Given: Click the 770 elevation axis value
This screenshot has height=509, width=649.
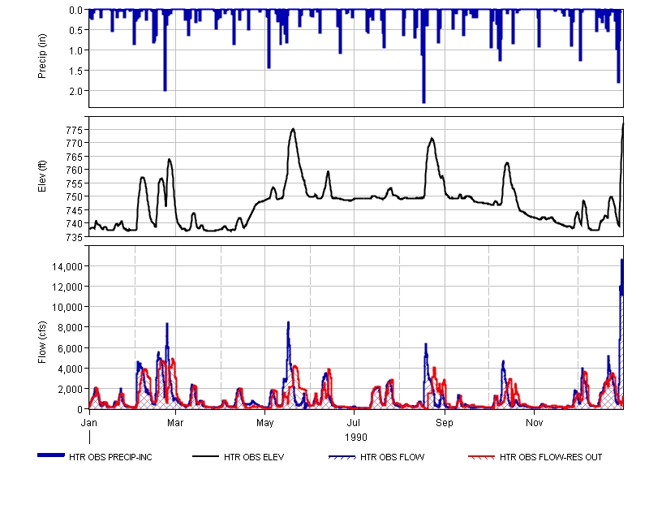Looking at the screenshot, I should point(75,144).
